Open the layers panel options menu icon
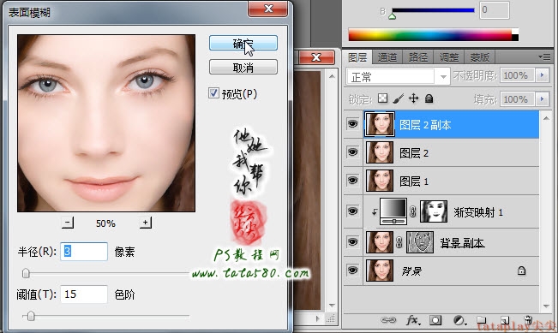Viewport: 558px width, 333px height. point(544,56)
